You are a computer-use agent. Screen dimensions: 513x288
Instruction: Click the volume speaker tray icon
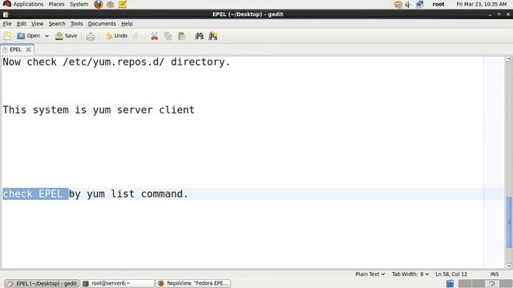pyautogui.click(x=408, y=4)
